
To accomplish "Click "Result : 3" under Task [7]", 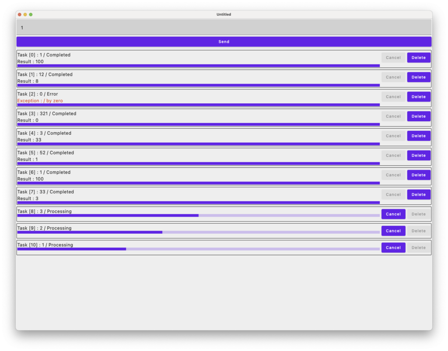I will [x=28, y=199].
